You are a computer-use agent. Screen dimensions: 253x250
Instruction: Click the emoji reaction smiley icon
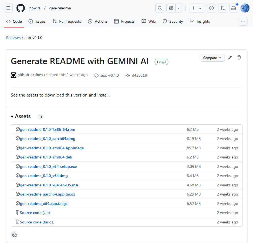pos(14,235)
